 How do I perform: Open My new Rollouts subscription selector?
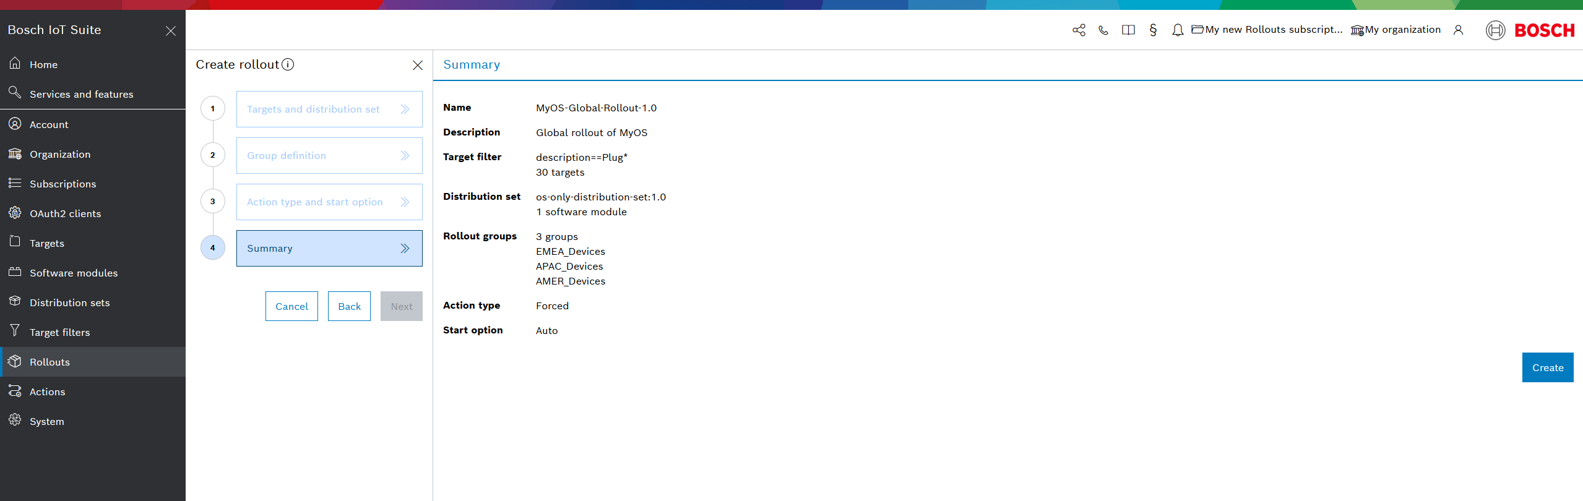[1267, 30]
